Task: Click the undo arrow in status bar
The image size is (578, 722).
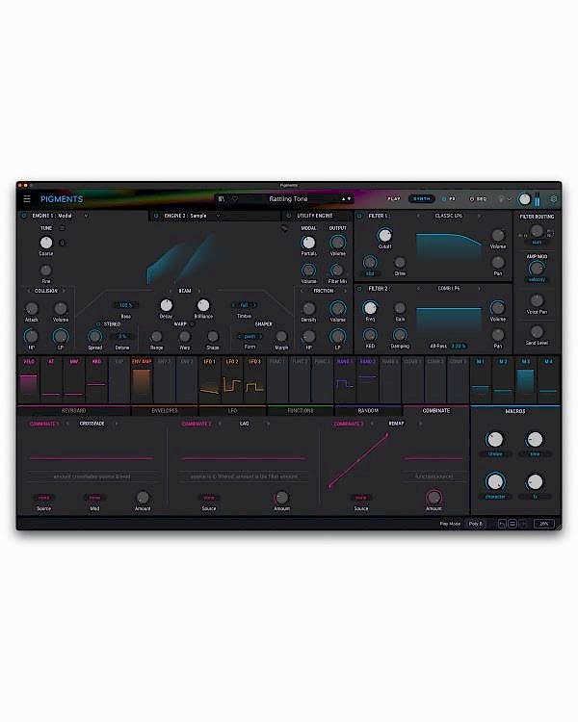Action: 502,524
